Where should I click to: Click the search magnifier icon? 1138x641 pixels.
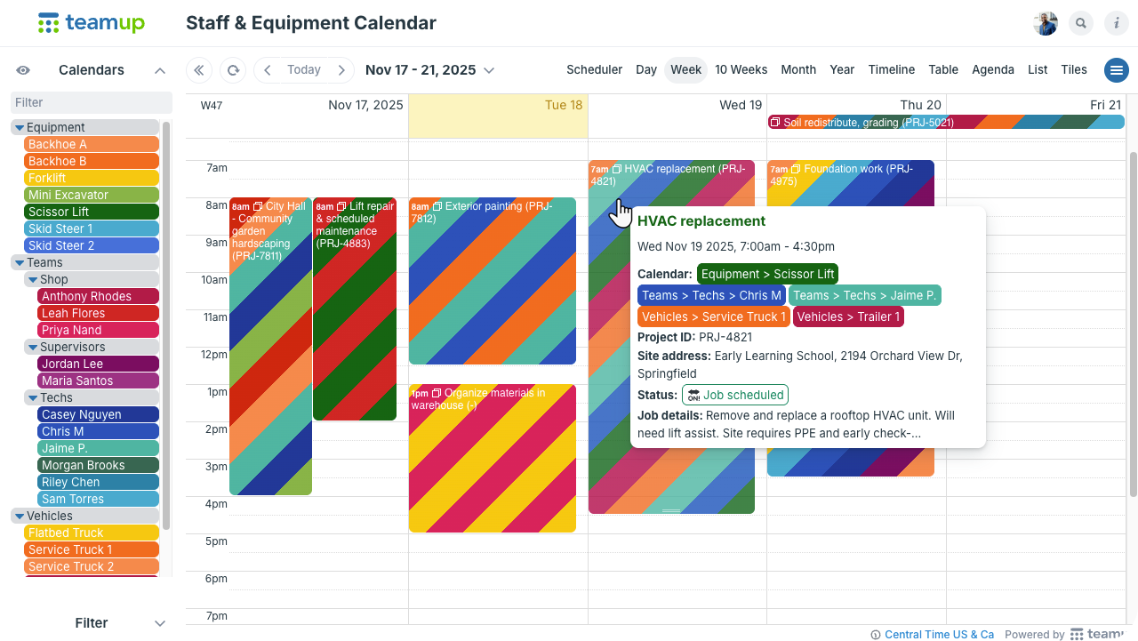pyautogui.click(x=1081, y=24)
